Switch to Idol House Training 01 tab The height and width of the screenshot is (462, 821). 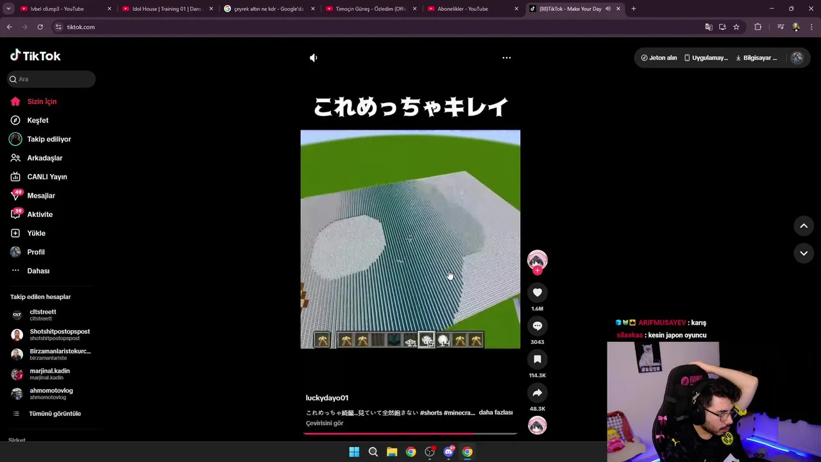(167, 9)
